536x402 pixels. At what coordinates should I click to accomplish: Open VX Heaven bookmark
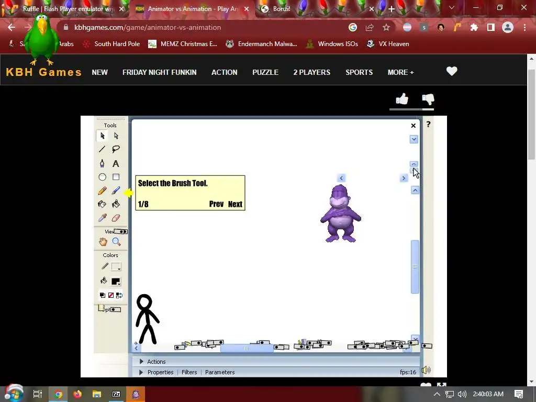click(x=388, y=44)
